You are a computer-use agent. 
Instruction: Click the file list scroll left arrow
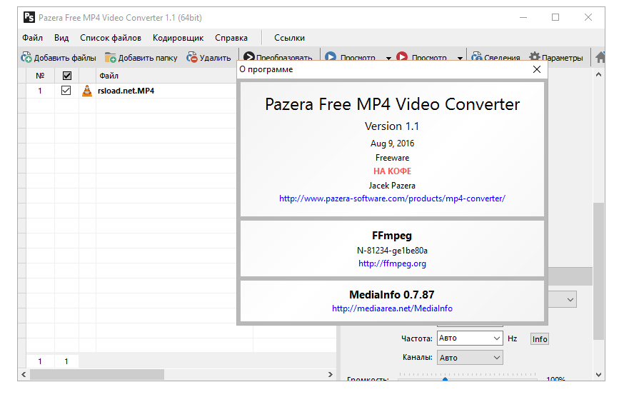click(24, 374)
